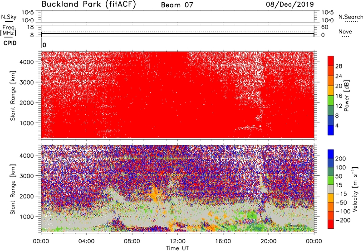Click the grey segment of velocity colorbar
The width and height of the screenshot is (363, 251).
click(331, 189)
